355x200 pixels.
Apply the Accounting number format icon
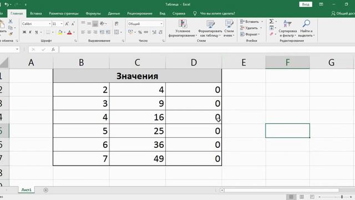[131, 32]
